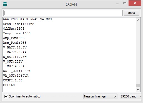The height and width of the screenshot is (103, 143).
Task: Toggle the Scorrimento automatico checkbox
Action: point(6,96)
